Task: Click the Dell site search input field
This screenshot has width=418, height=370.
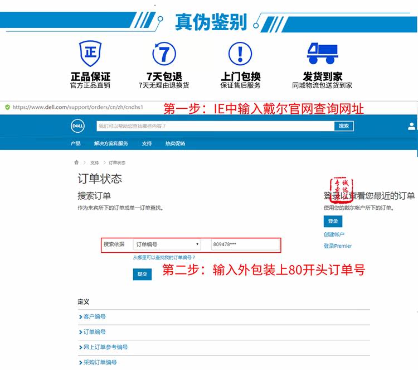Action: tap(215, 126)
